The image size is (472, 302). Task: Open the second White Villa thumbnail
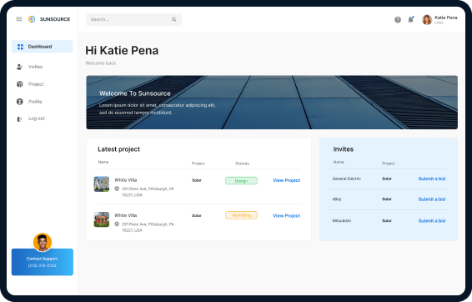[102, 219]
